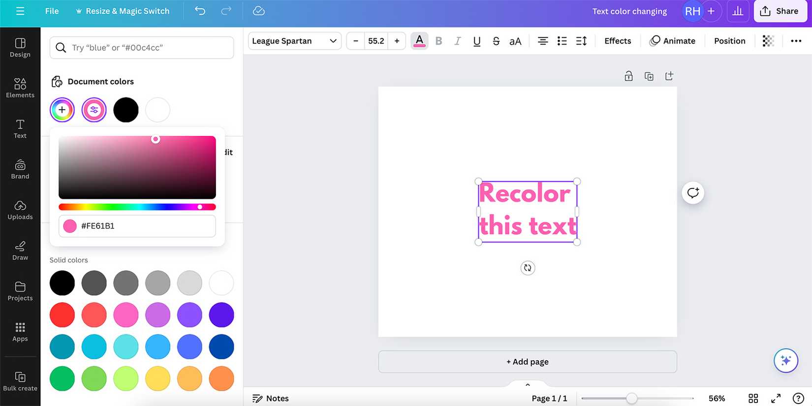
Task: Open the Uploads sidebar panel
Action: [x=20, y=210]
